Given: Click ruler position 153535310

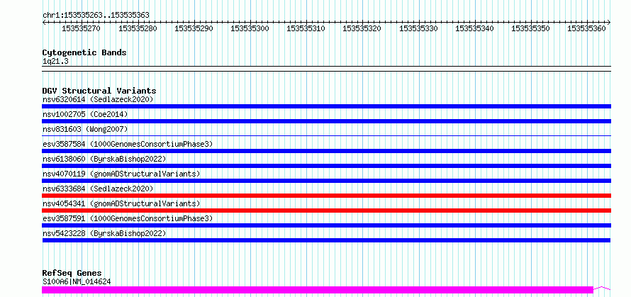Looking at the screenshot, I should coord(306,28).
